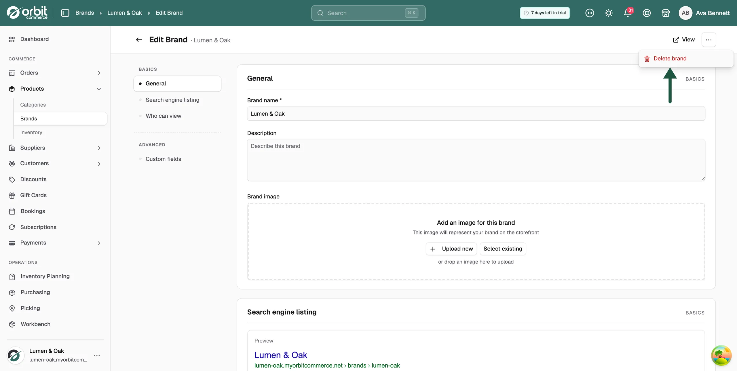Click the AB user avatar
Screen dimensions: 737x371
pyautogui.click(x=685, y=13)
